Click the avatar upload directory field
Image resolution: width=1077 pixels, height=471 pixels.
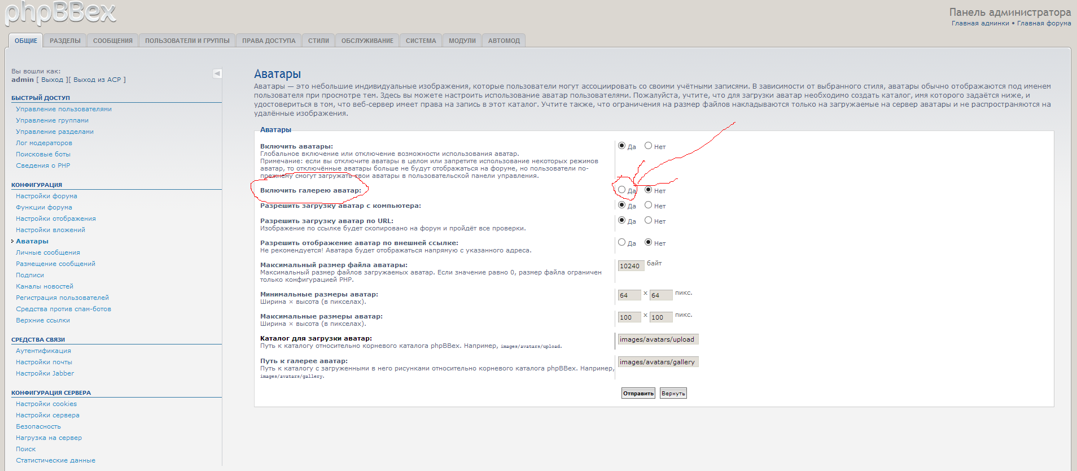point(658,339)
